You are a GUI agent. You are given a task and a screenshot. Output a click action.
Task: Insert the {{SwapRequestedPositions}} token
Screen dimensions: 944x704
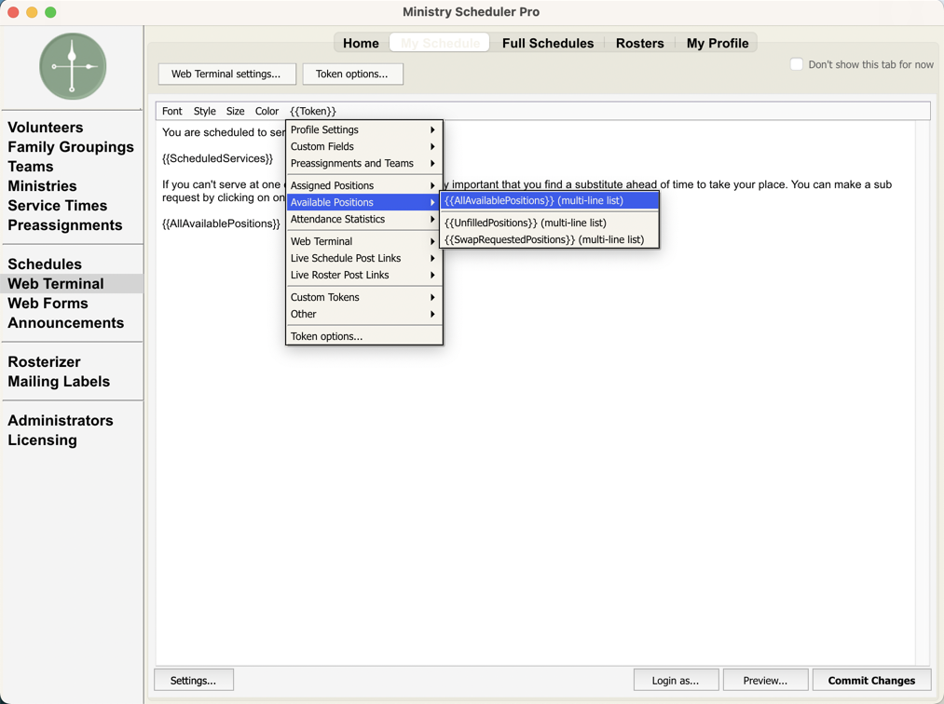point(550,239)
